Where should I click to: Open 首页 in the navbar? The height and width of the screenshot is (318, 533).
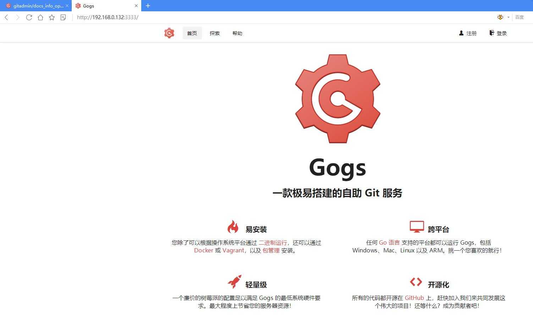pyautogui.click(x=192, y=33)
